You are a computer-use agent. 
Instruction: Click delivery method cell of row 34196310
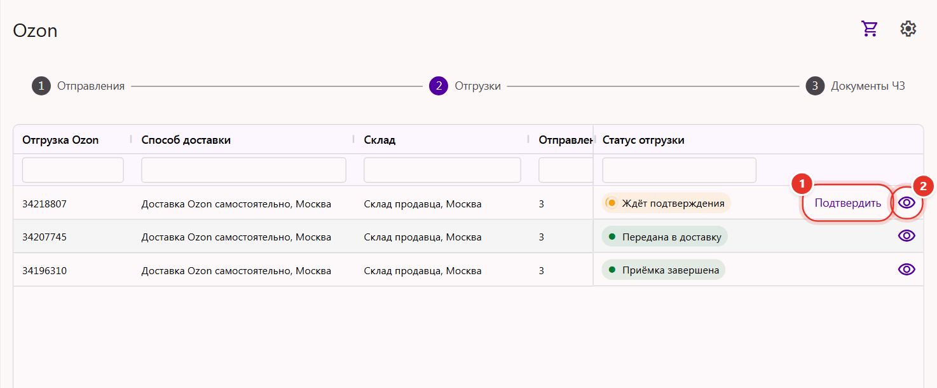coord(236,270)
